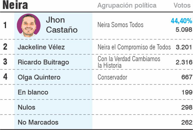
Task: Click the Conservador party label
Action: tap(112, 77)
